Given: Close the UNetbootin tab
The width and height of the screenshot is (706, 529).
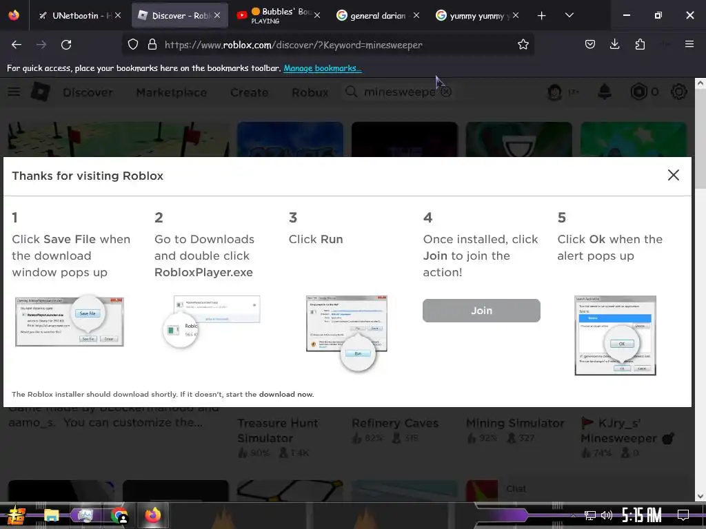Looking at the screenshot, I should (x=118, y=15).
